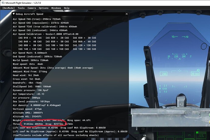
Task: Select the Air Speed IAS (indicated) line
Action: [x=40, y=30]
